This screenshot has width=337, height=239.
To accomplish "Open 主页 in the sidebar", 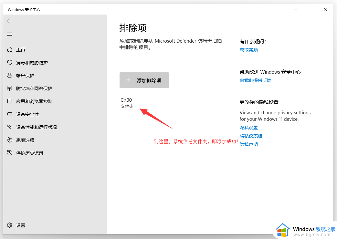I will (x=21, y=50).
